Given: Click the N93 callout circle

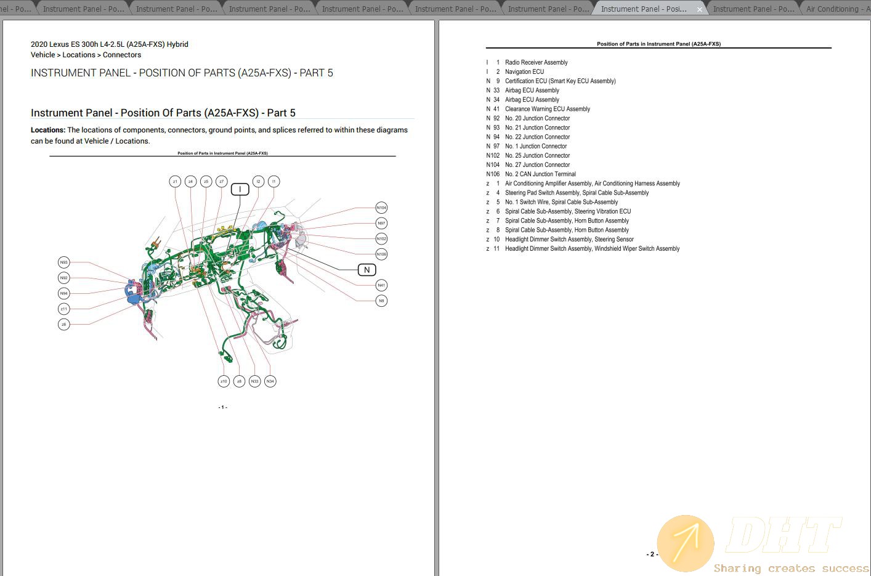Looking at the screenshot, I should (64, 262).
